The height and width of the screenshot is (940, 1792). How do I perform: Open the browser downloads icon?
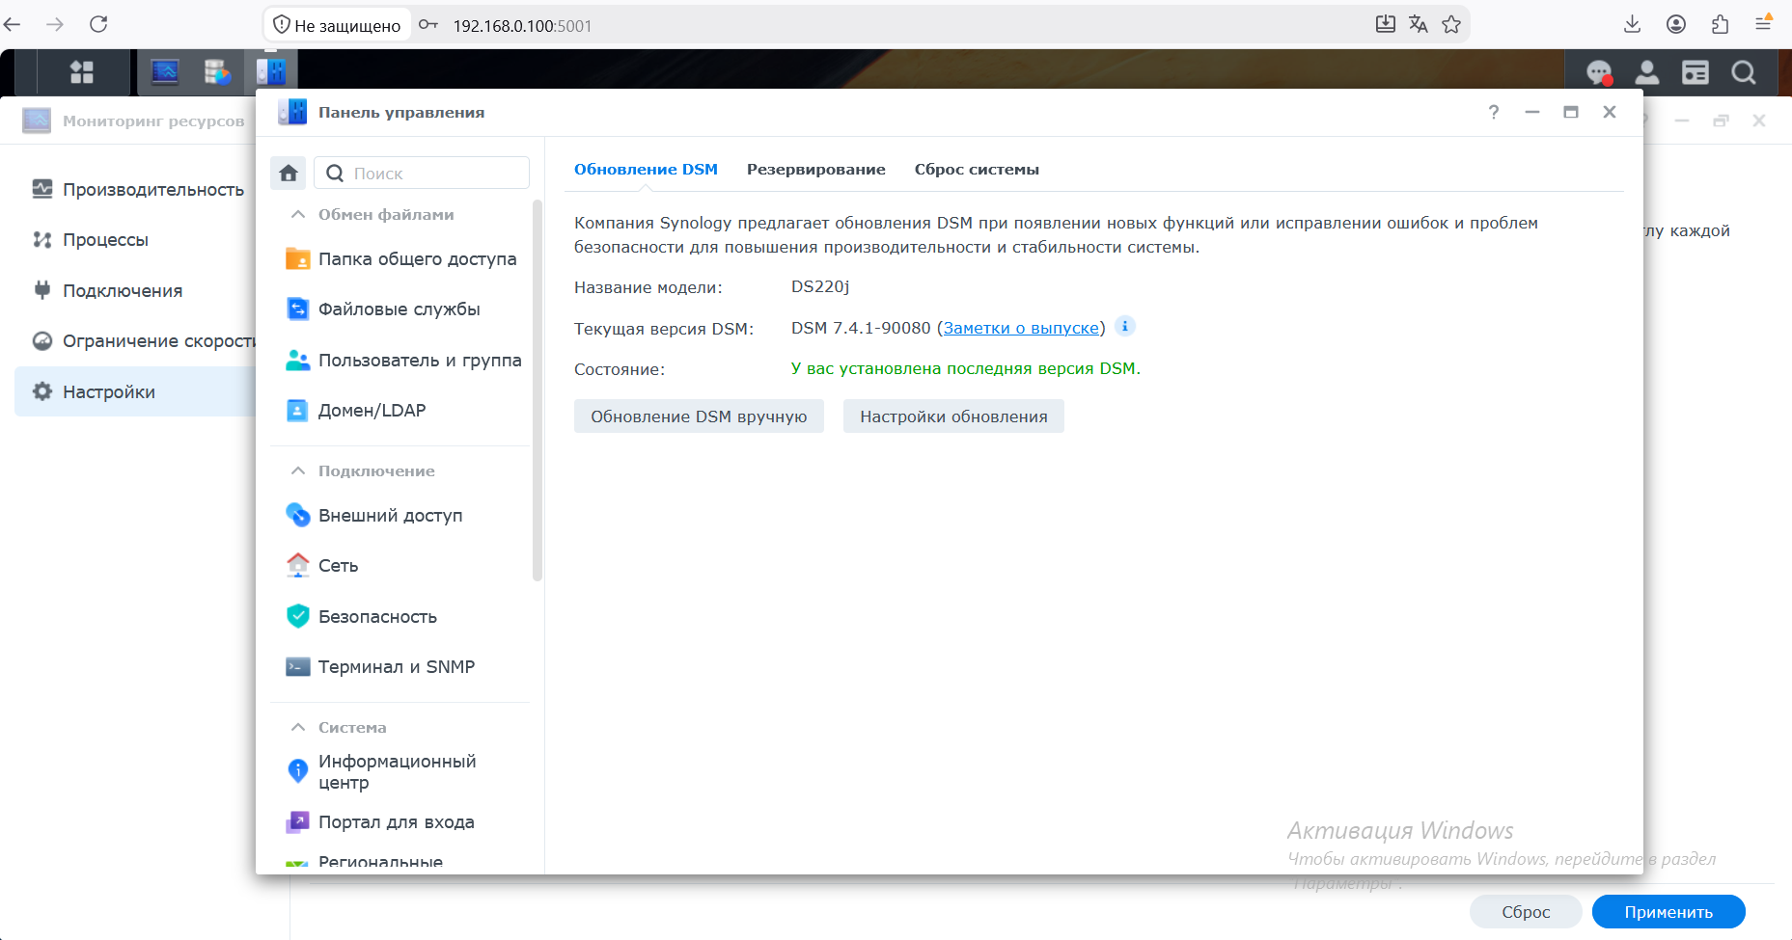tap(1633, 24)
